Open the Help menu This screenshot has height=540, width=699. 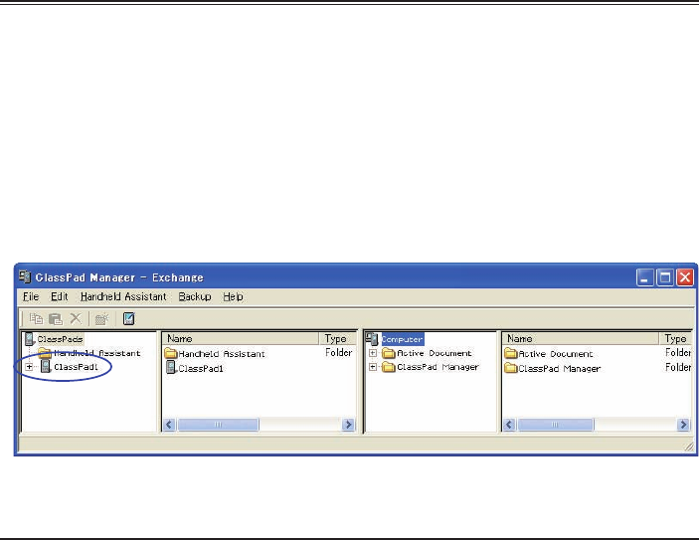233,296
